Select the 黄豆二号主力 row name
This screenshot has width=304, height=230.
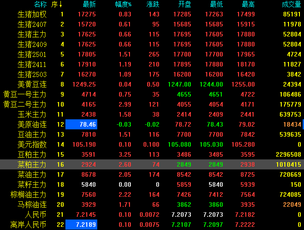coord(25,104)
